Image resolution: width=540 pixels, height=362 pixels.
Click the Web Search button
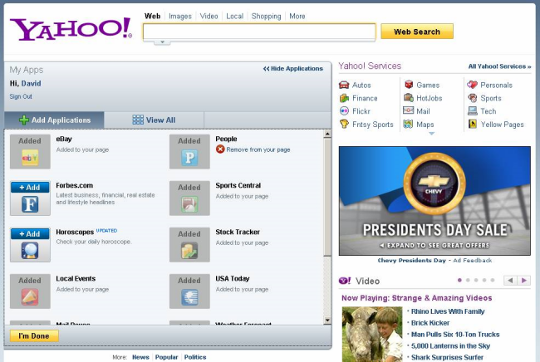point(417,32)
